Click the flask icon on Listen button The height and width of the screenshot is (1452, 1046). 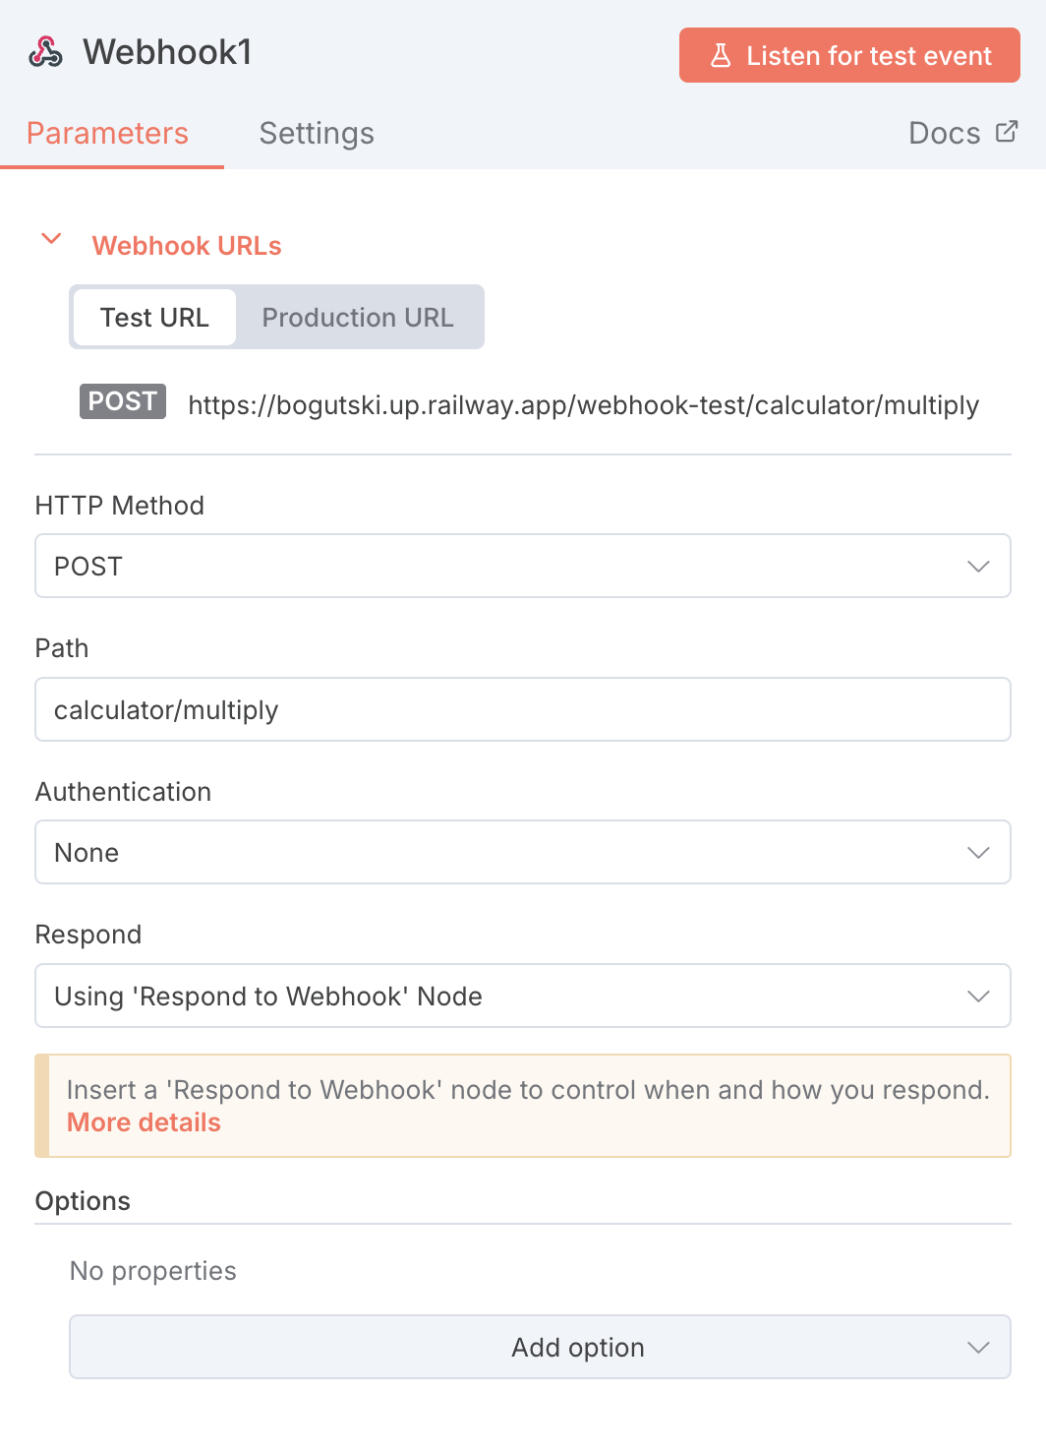tap(721, 56)
